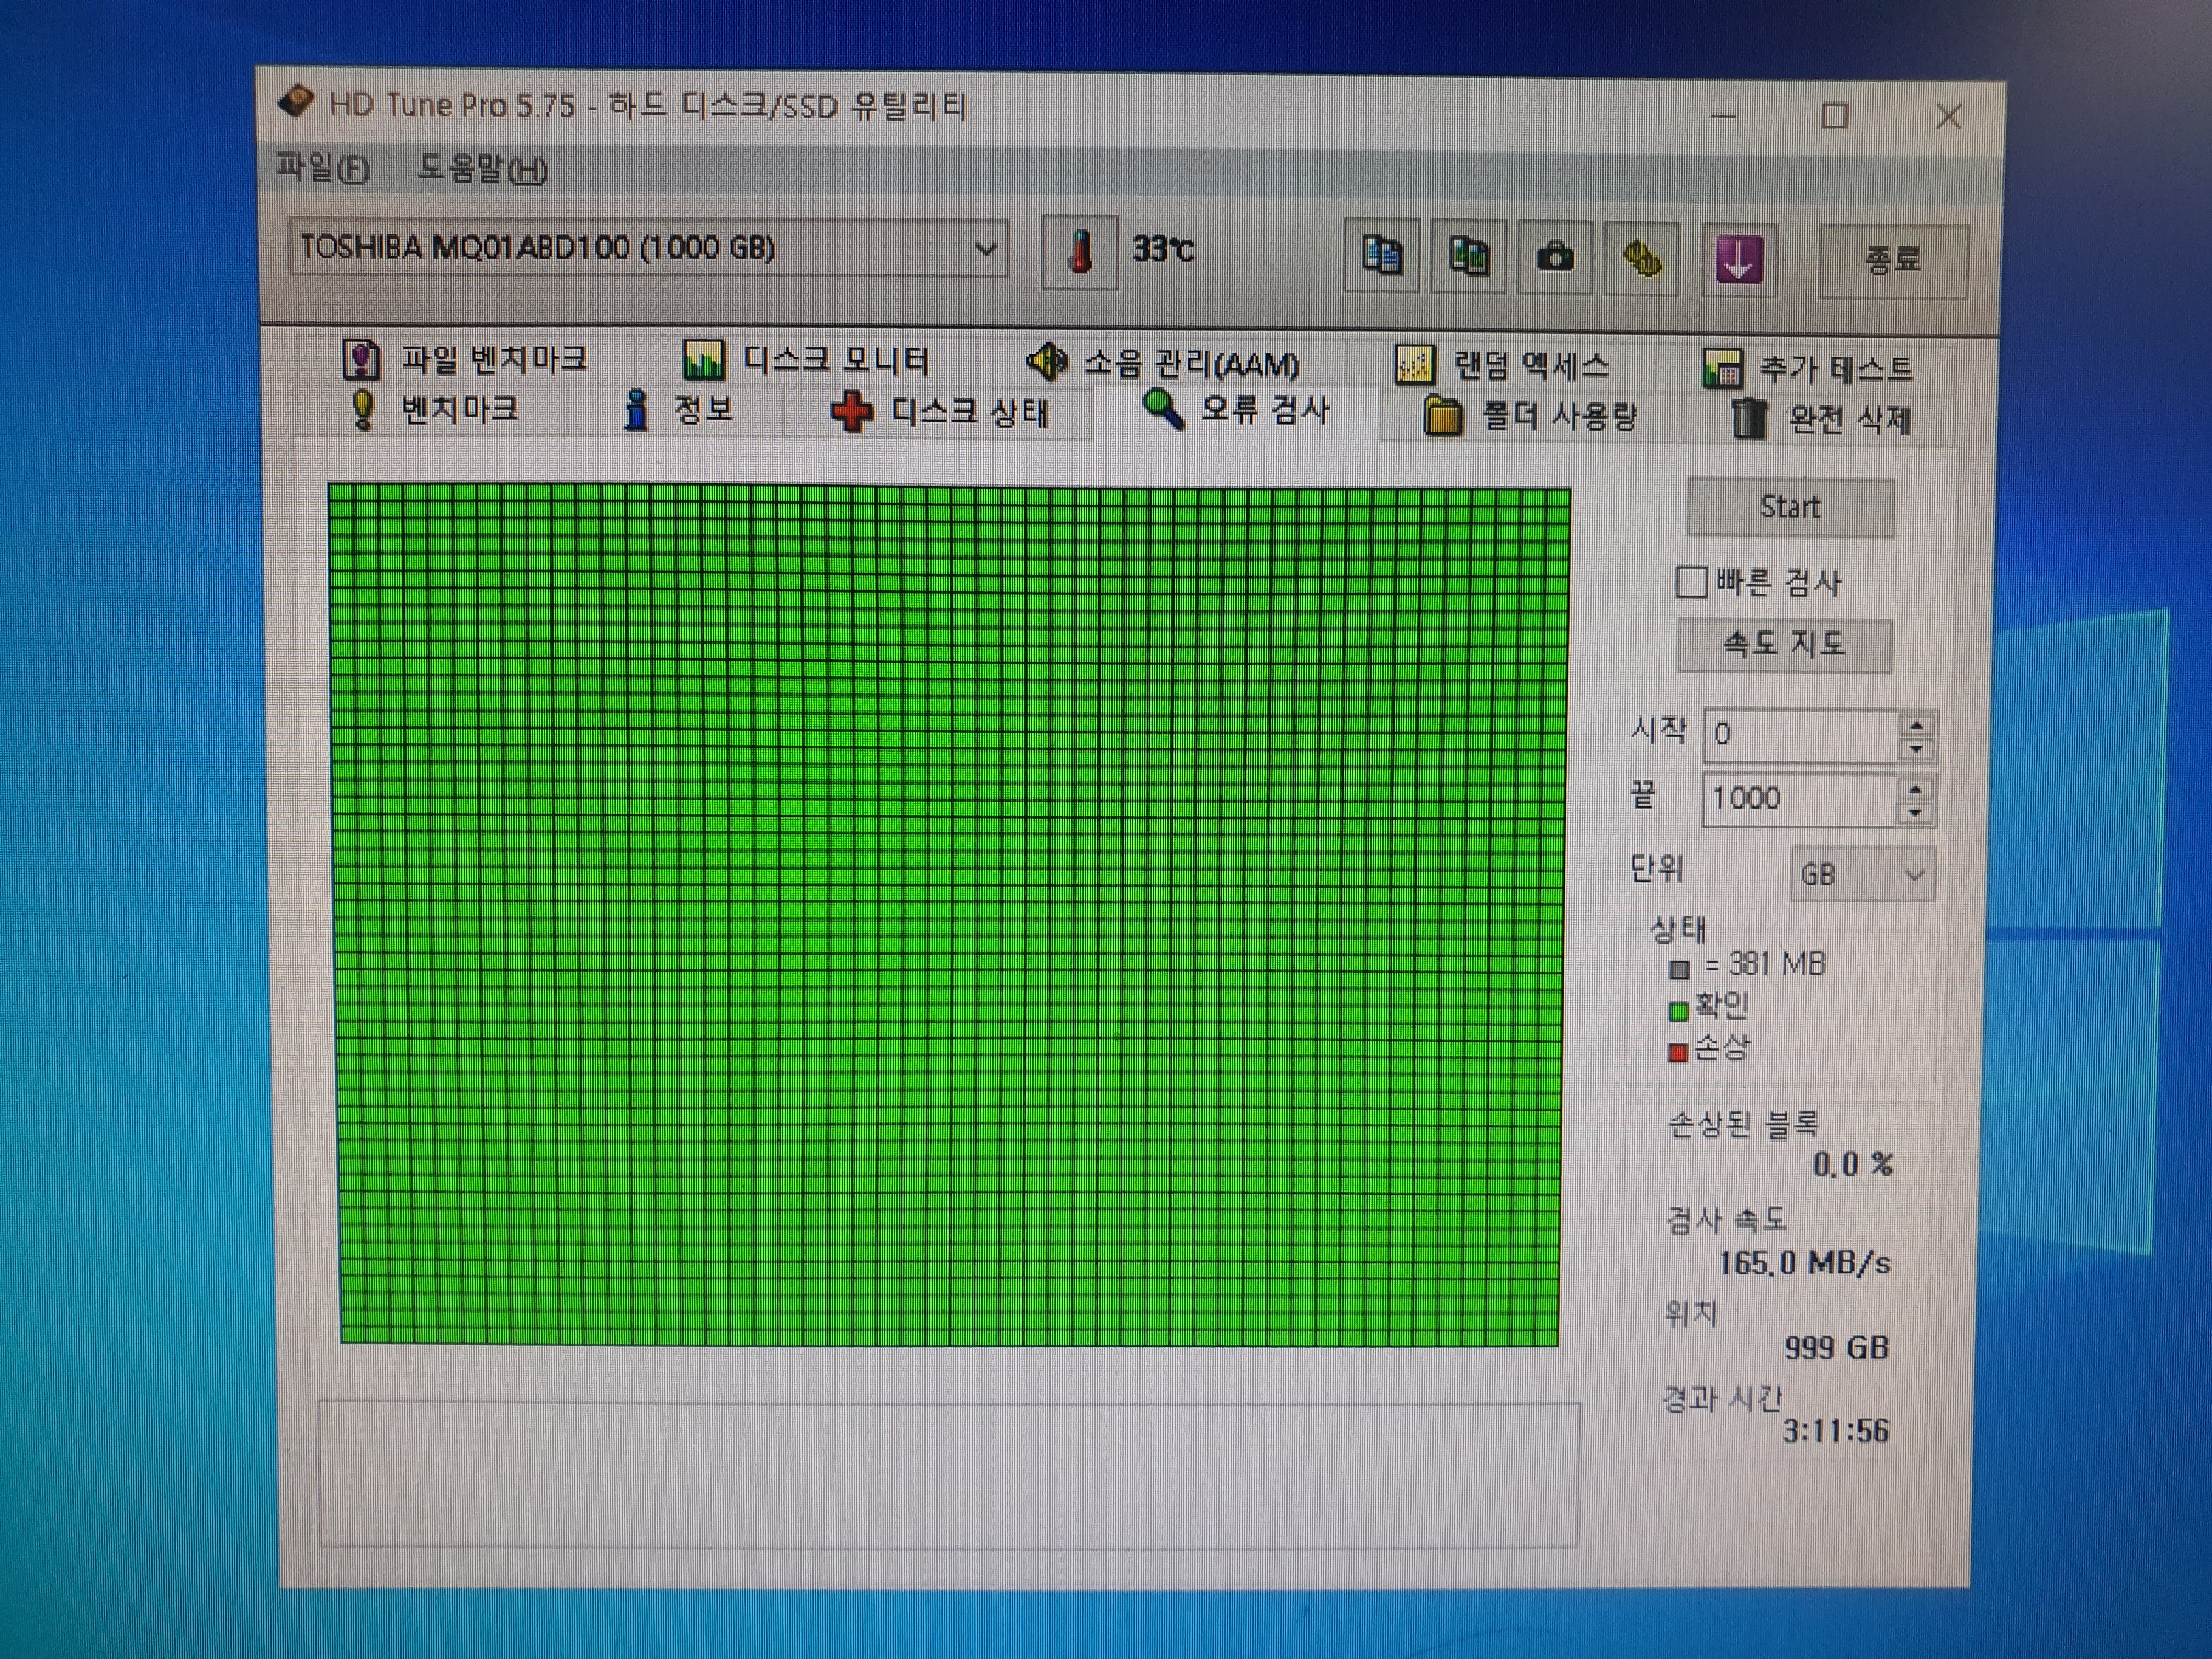
Task: Click the 시작 value input field
Action: coord(1801,735)
